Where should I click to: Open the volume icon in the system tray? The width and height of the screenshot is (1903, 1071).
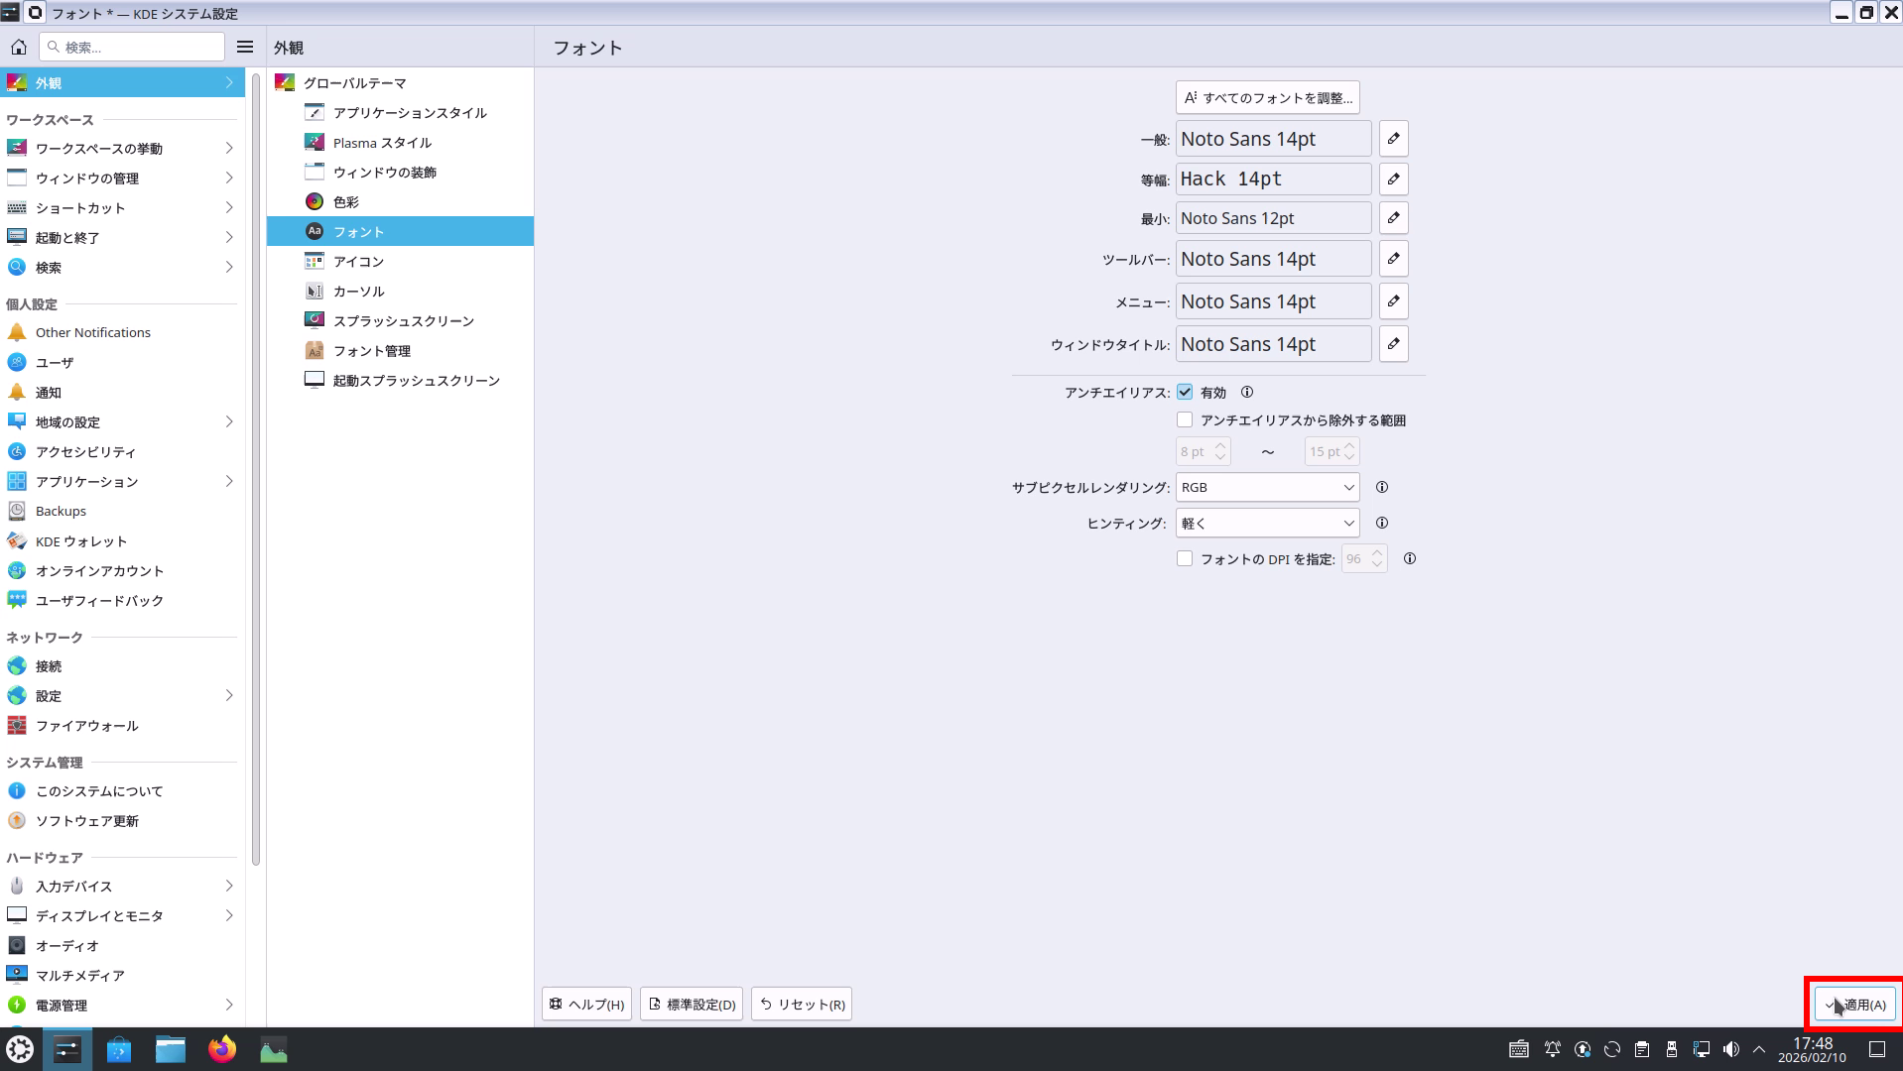[1730, 1049]
